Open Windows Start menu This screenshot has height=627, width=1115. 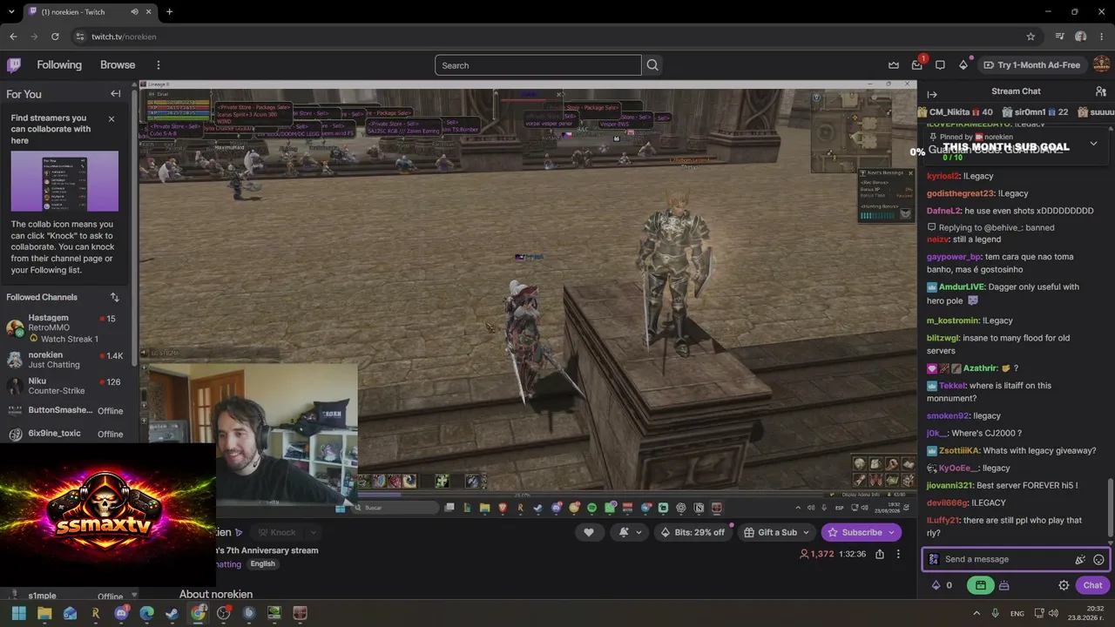[x=18, y=613]
